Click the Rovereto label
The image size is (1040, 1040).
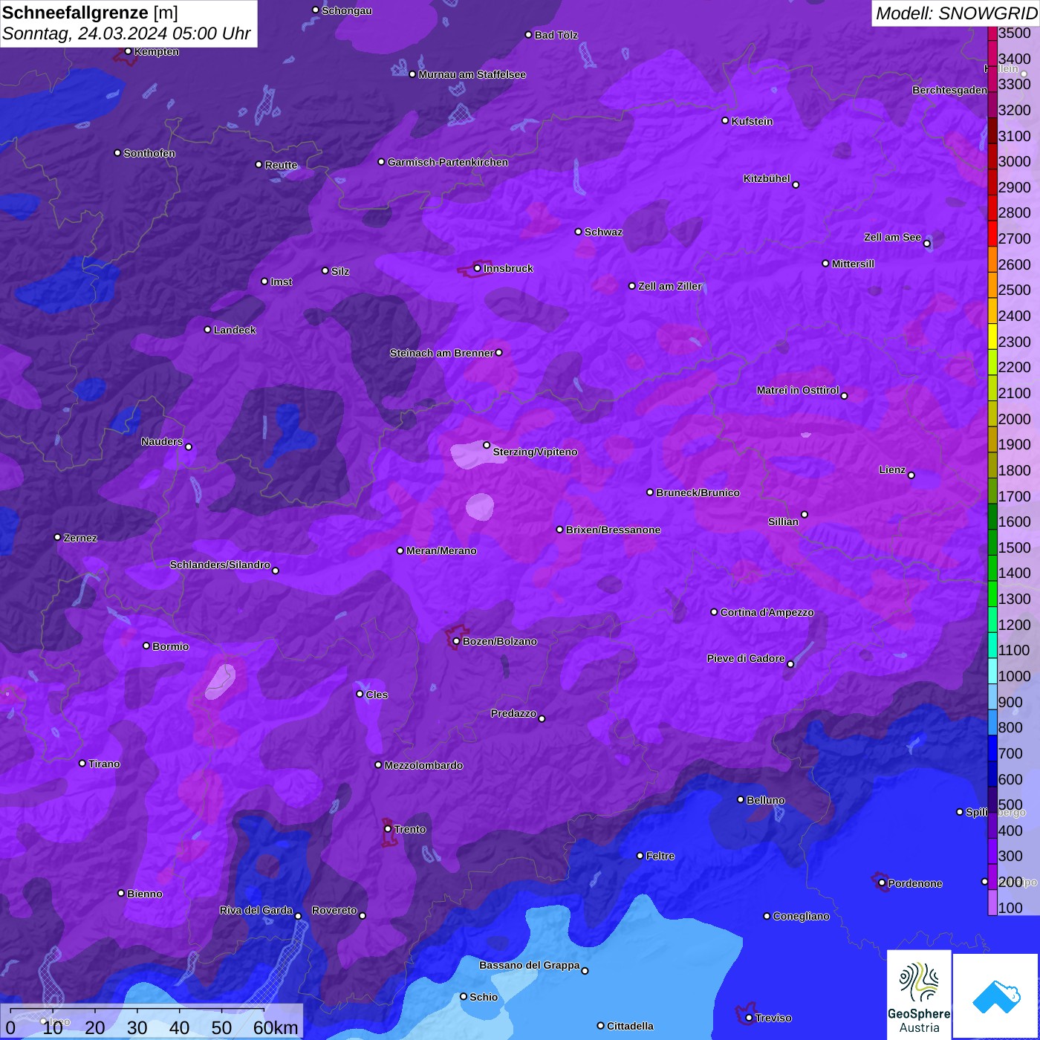coord(334,910)
